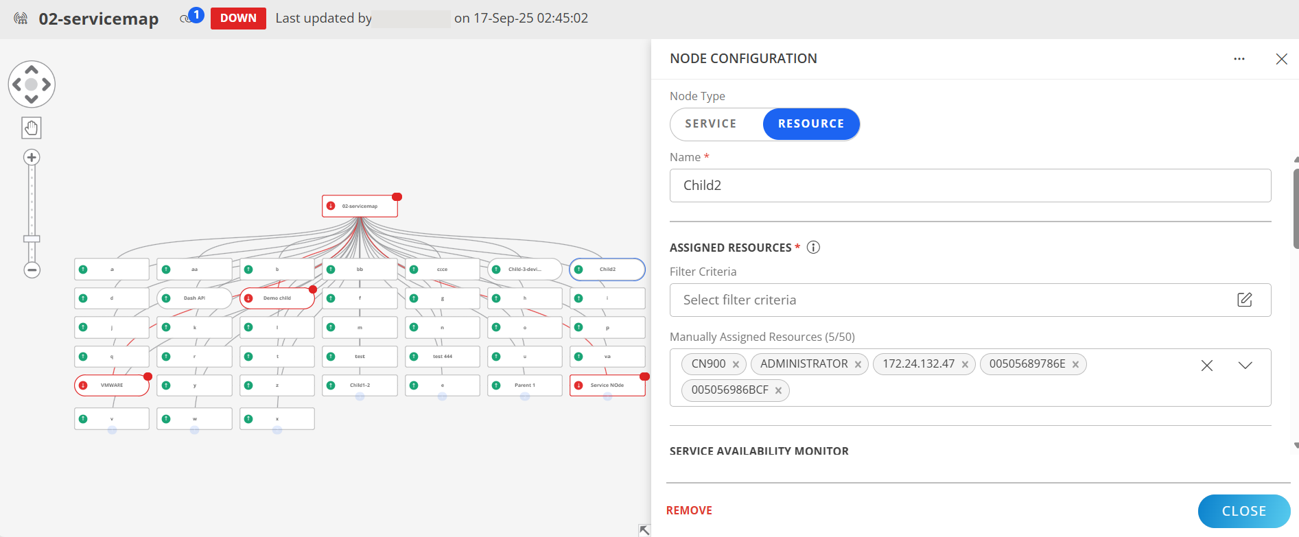Select the Child1-2 node
This screenshot has width=1299, height=537.
360,385
